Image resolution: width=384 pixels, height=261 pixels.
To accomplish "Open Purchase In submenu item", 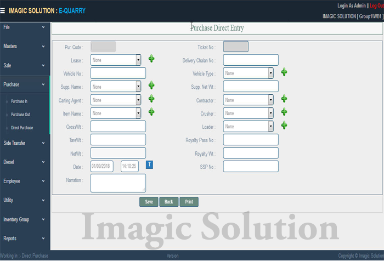I will tap(19, 101).
